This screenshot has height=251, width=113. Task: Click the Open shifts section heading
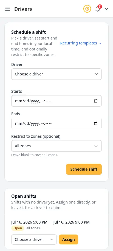click(24, 196)
